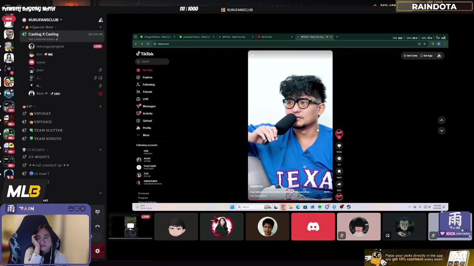The image size is (474, 266).
Task: Open Chrome from the Windows taskbar
Action: [283, 207]
